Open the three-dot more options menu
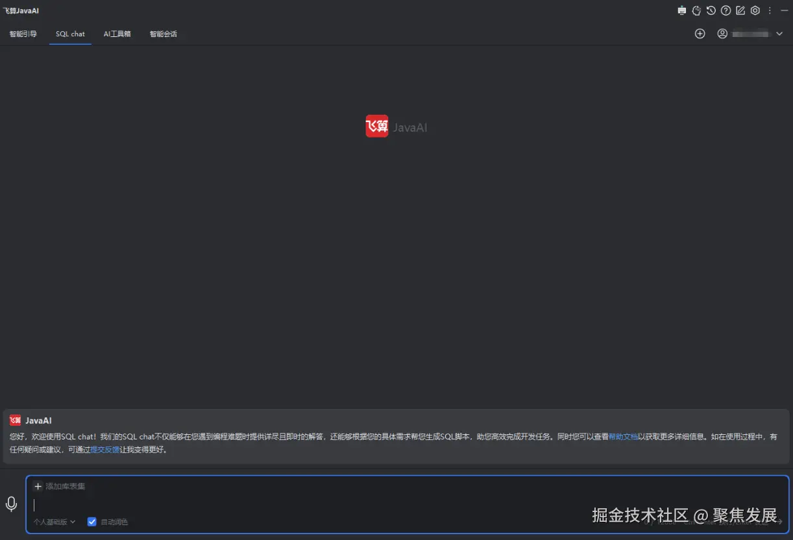The image size is (793, 540). (x=770, y=10)
